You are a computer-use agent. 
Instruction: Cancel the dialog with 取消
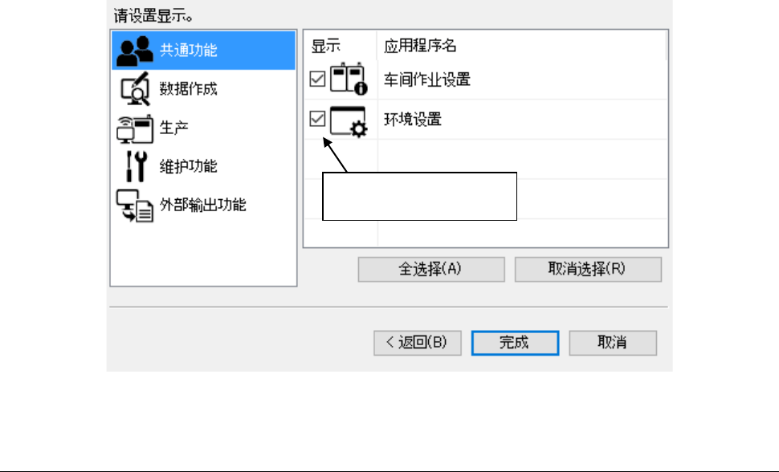(613, 343)
